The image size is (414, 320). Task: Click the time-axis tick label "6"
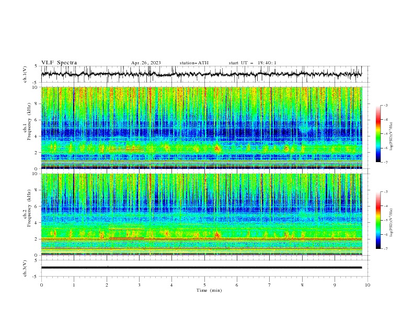(237, 285)
